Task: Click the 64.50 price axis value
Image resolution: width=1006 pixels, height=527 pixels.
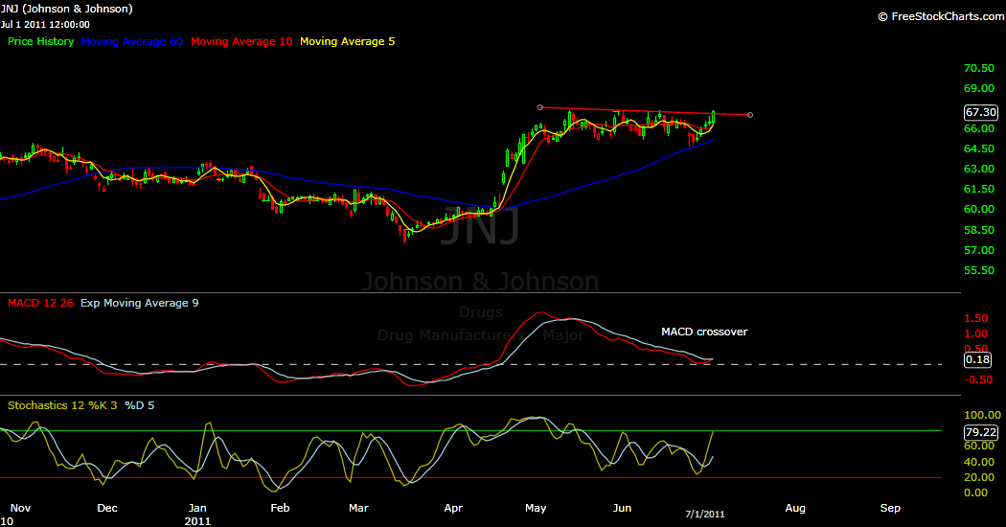Action: click(x=979, y=149)
